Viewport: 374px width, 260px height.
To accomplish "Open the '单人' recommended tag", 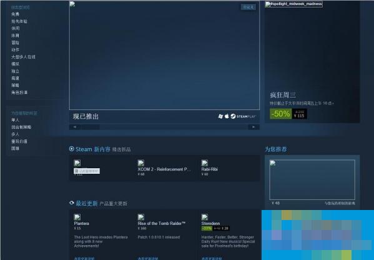I will coord(15,120).
